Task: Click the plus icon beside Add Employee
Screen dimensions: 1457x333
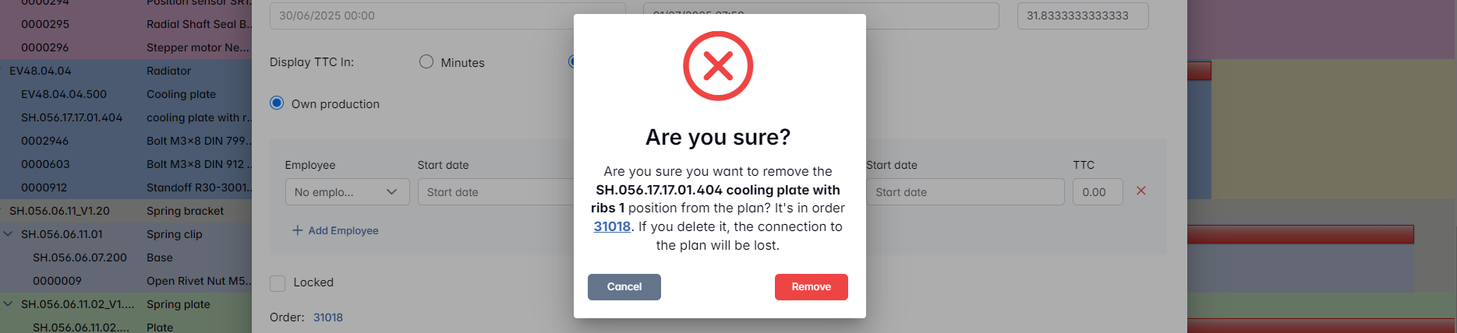Action: (x=297, y=230)
